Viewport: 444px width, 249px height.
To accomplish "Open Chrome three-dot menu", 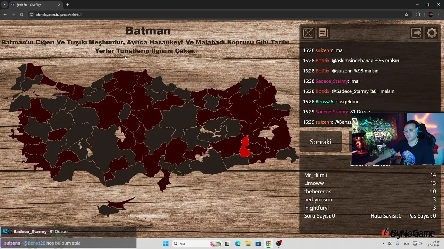I will 439,15.
